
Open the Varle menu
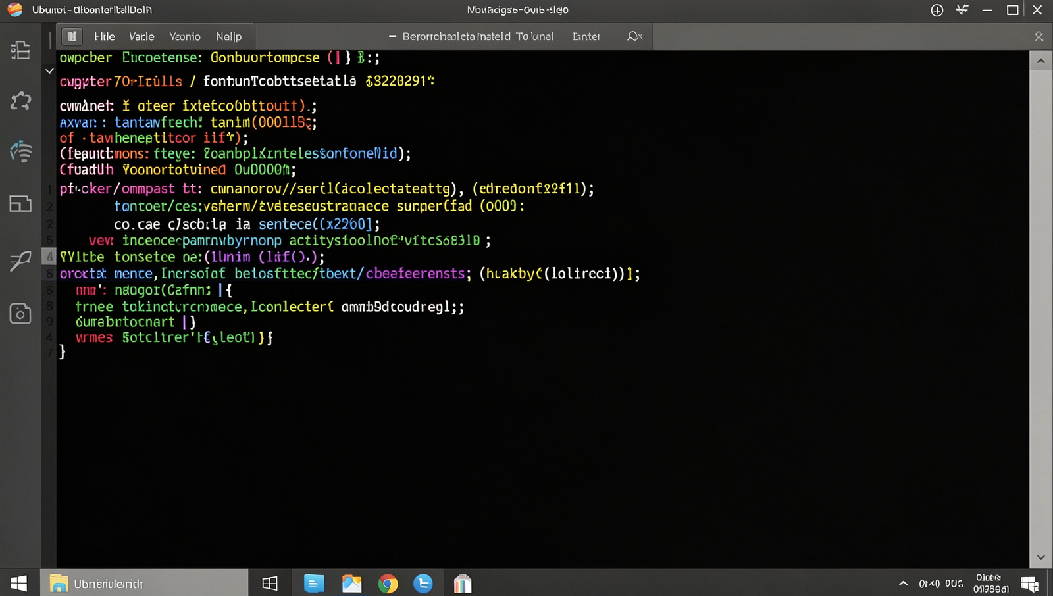pyautogui.click(x=141, y=36)
